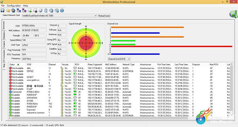
Task: Click the globe download toolbar icon
Action: point(51,11)
